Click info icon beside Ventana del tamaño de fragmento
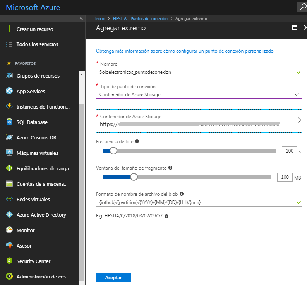 tap(170, 168)
